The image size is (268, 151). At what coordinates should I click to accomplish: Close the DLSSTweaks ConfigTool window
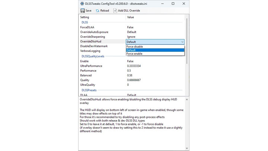tap(184, 4)
